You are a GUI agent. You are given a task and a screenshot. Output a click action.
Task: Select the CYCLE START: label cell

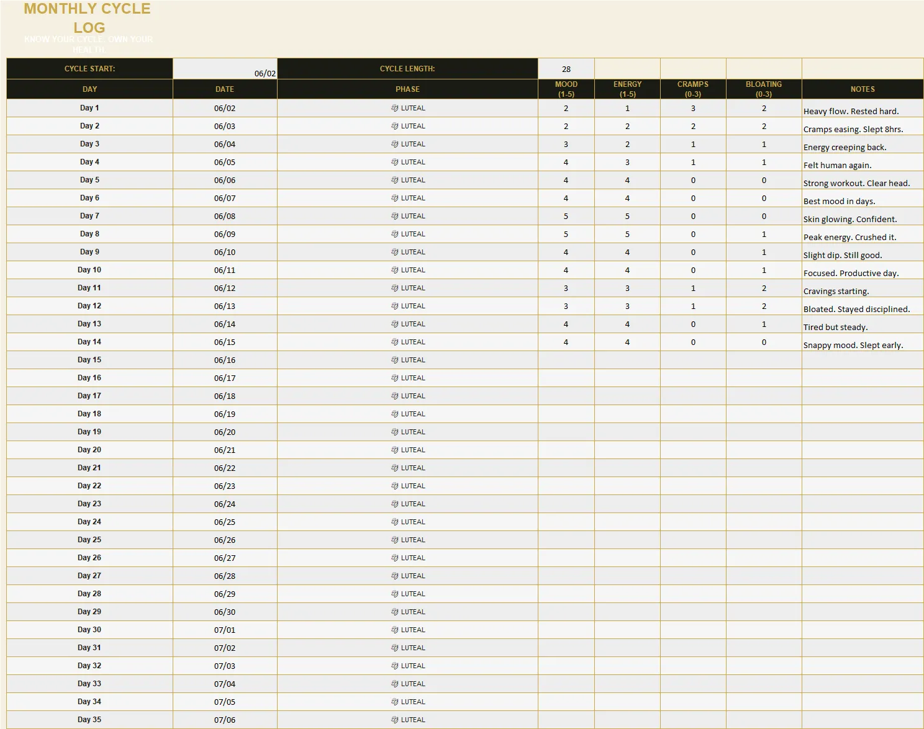click(x=89, y=69)
